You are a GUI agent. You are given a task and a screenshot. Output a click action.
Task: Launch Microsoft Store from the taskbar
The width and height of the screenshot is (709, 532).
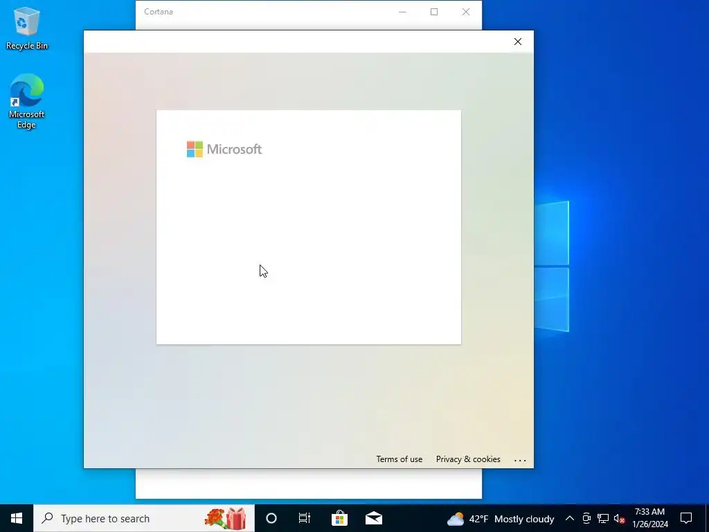click(x=339, y=518)
